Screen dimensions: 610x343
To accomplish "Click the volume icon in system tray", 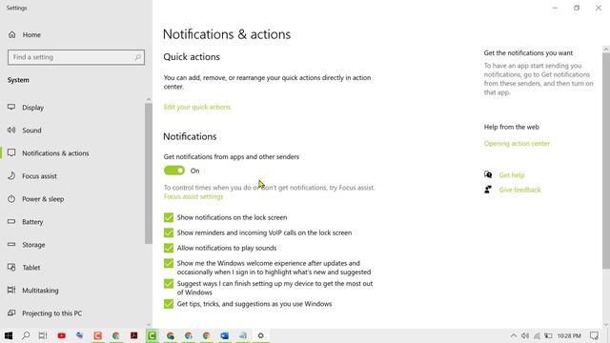I will coord(525,335).
